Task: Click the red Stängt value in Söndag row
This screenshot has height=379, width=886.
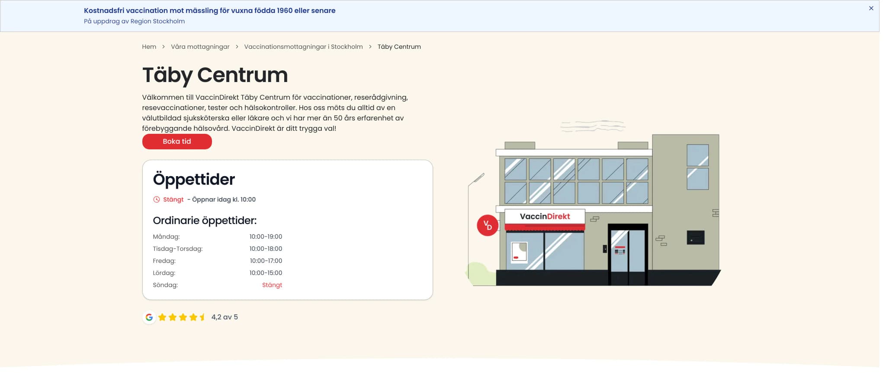Action: click(272, 285)
